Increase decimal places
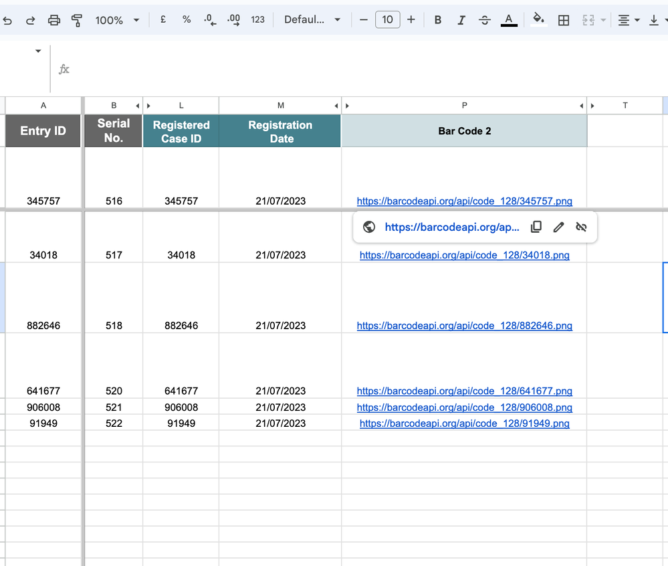 233,19
